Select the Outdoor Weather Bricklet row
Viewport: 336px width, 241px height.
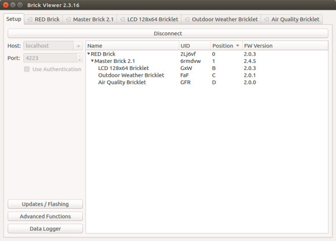click(207, 75)
